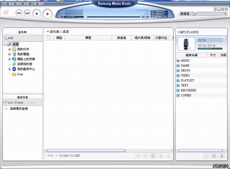Image resolution: width=230 pixels, height=169 pixels.
Task: Click the YP-T8 device thumbnail
Action: point(186,44)
